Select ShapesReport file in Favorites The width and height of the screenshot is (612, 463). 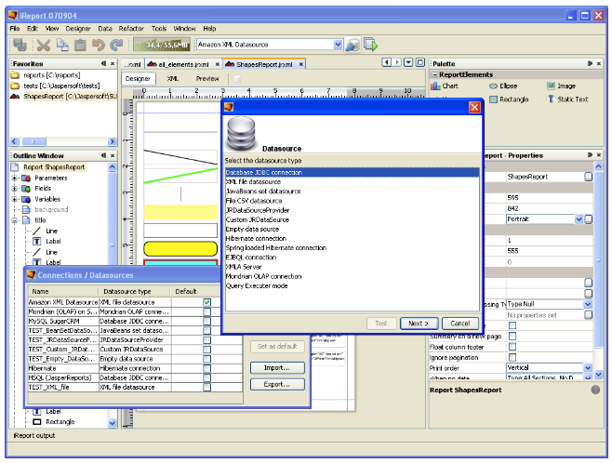(x=63, y=96)
